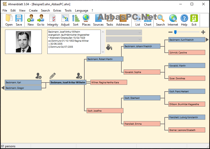Open the question mark menu
Screen dimensions: 210x149
[x=92, y=11]
